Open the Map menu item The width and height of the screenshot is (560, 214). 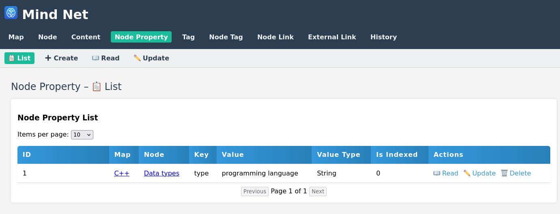pyautogui.click(x=16, y=37)
